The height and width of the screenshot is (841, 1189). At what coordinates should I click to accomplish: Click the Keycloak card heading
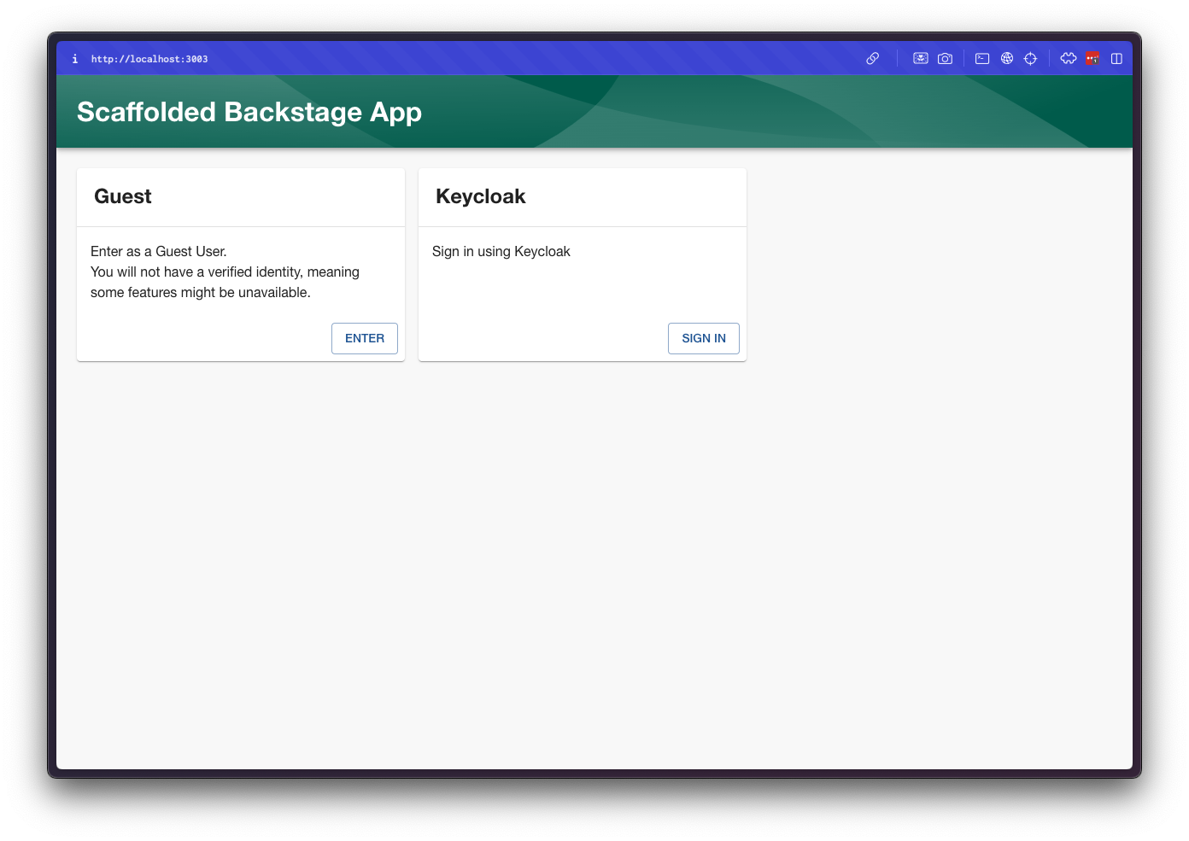(x=481, y=196)
